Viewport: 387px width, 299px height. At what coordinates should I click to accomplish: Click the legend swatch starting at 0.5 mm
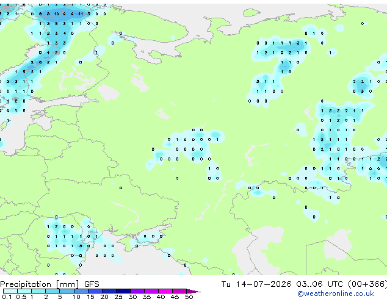24,291
